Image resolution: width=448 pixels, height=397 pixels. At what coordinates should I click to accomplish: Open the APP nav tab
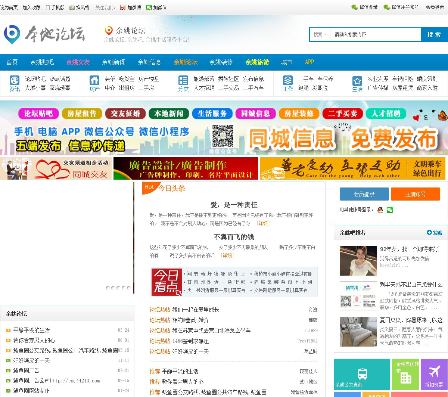tap(309, 62)
